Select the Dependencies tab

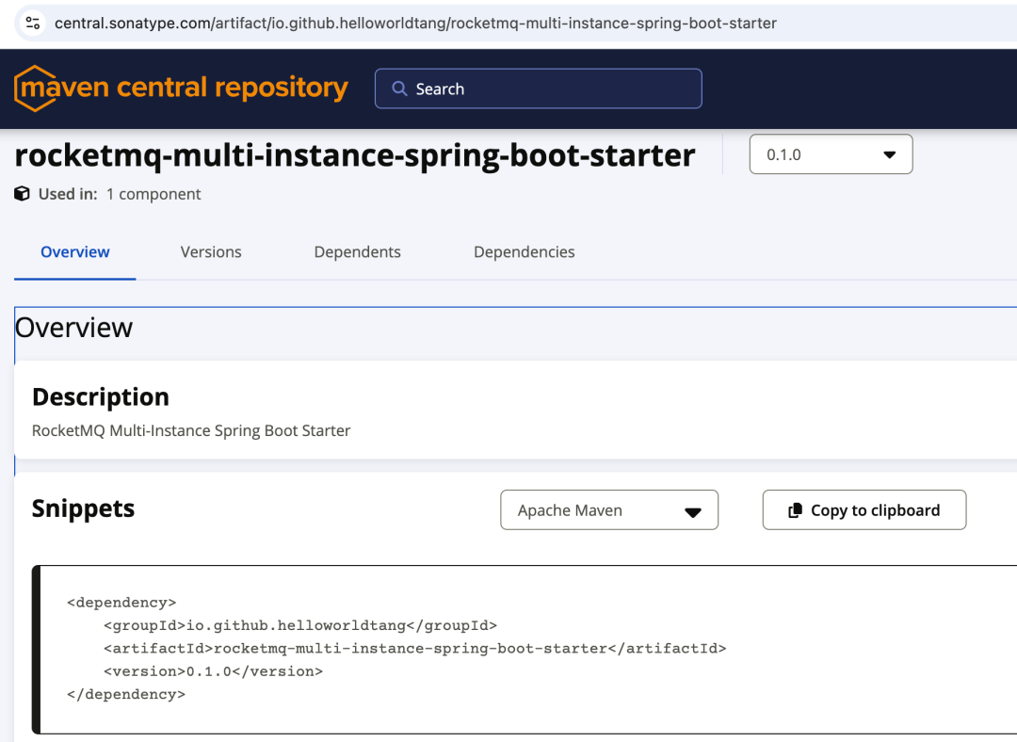click(525, 252)
